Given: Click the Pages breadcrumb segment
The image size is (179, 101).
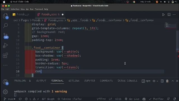Looking at the screenshot, I should 25,20.
